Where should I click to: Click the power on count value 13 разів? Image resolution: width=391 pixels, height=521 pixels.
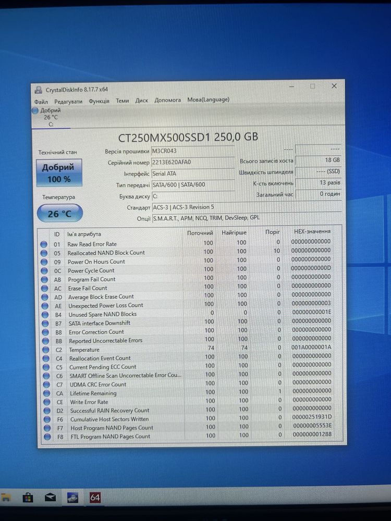(318, 183)
